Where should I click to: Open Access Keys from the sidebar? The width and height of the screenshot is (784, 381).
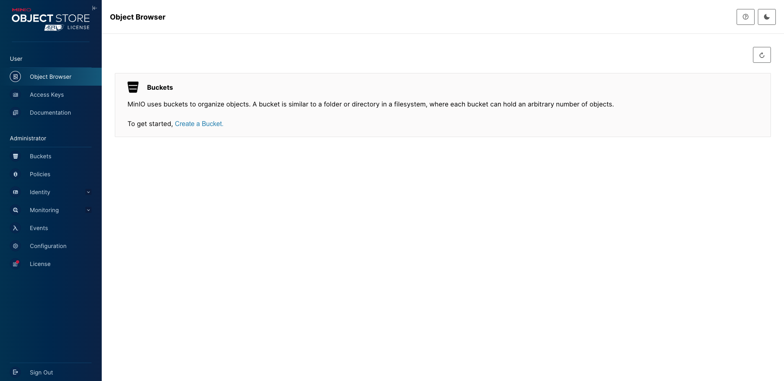click(x=51, y=95)
